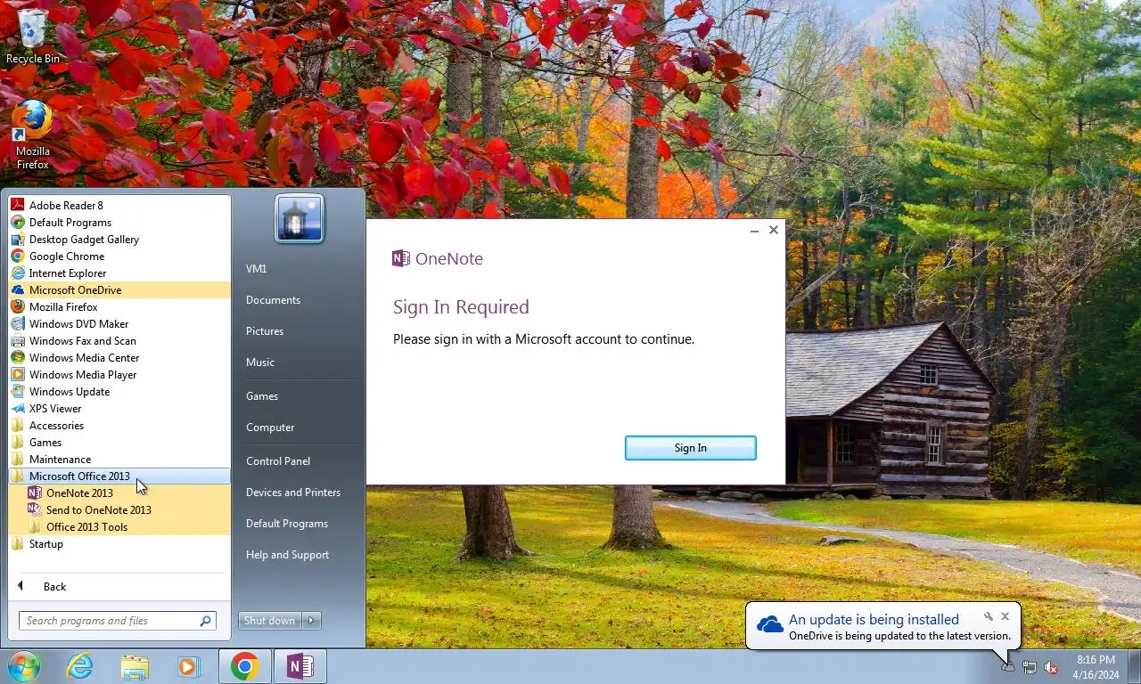This screenshot has width=1141, height=684.
Task: Open Windows Fax and Scan
Action: 119,340
